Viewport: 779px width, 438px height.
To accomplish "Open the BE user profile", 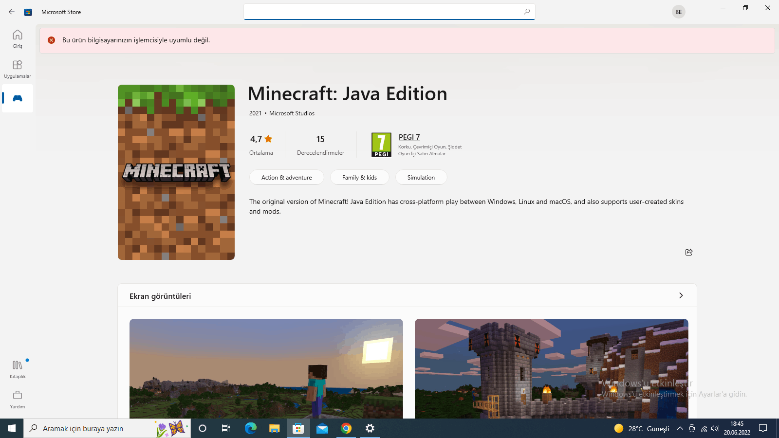I will coord(678,12).
